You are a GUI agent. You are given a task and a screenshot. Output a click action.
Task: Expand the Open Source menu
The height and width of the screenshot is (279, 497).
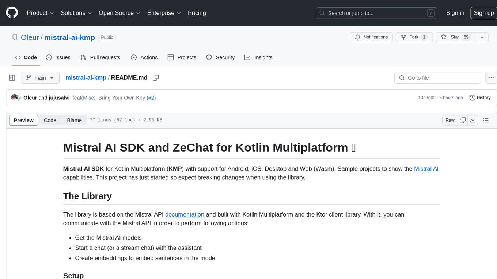coord(119,13)
